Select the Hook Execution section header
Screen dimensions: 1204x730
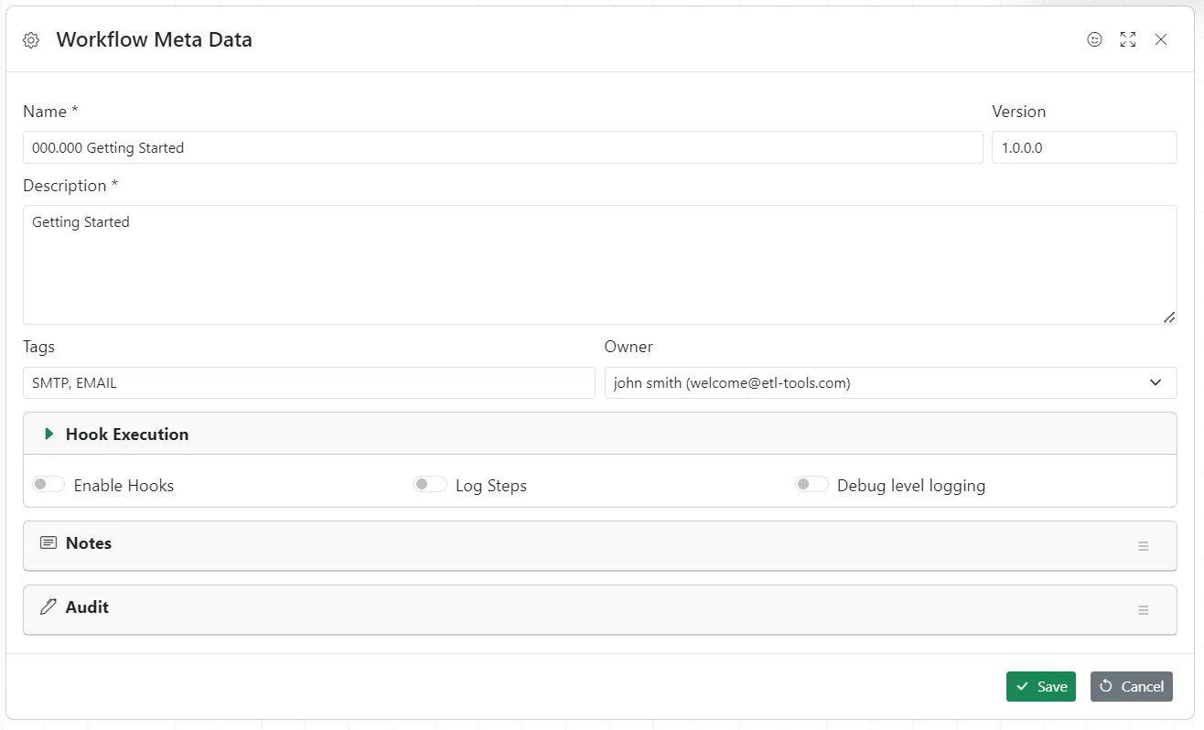127,433
